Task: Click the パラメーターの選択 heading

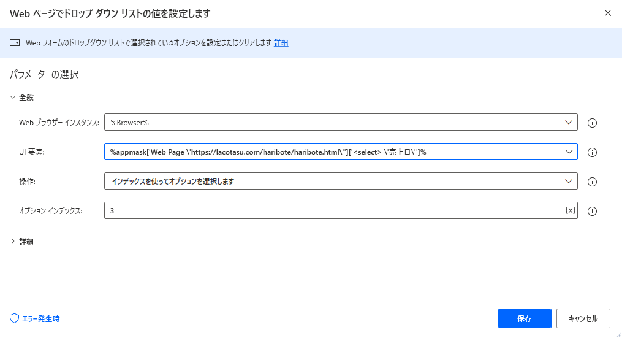Action: click(44, 75)
